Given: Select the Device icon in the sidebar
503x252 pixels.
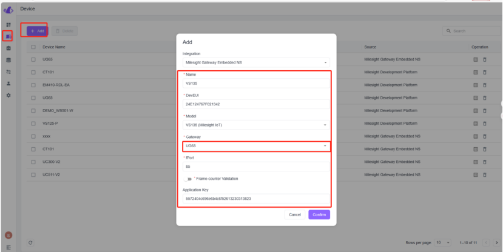Looking at the screenshot, I should coord(8,36).
